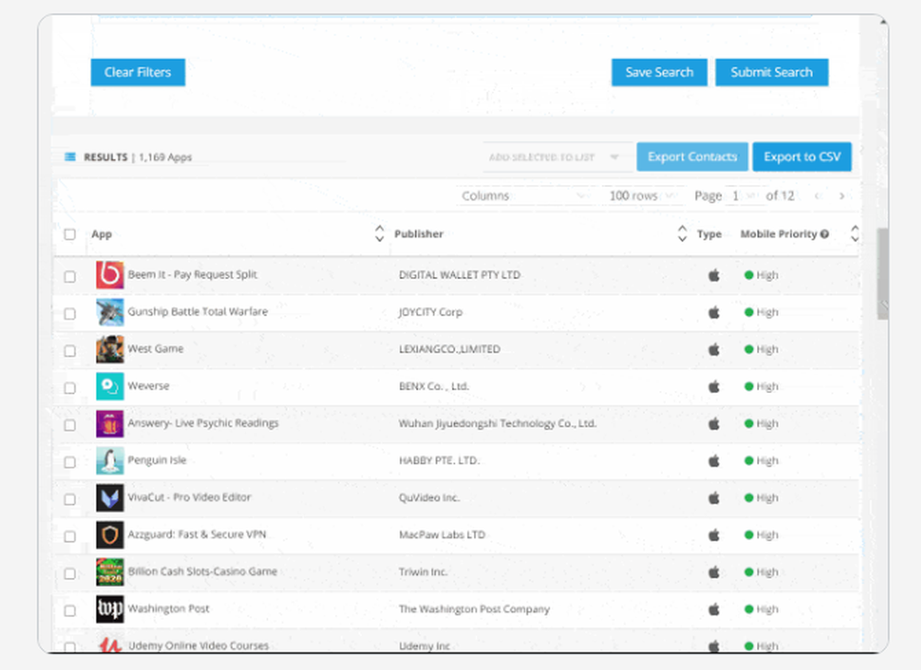Click the Export Contacts button
This screenshot has width=921, height=670.
pos(693,156)
